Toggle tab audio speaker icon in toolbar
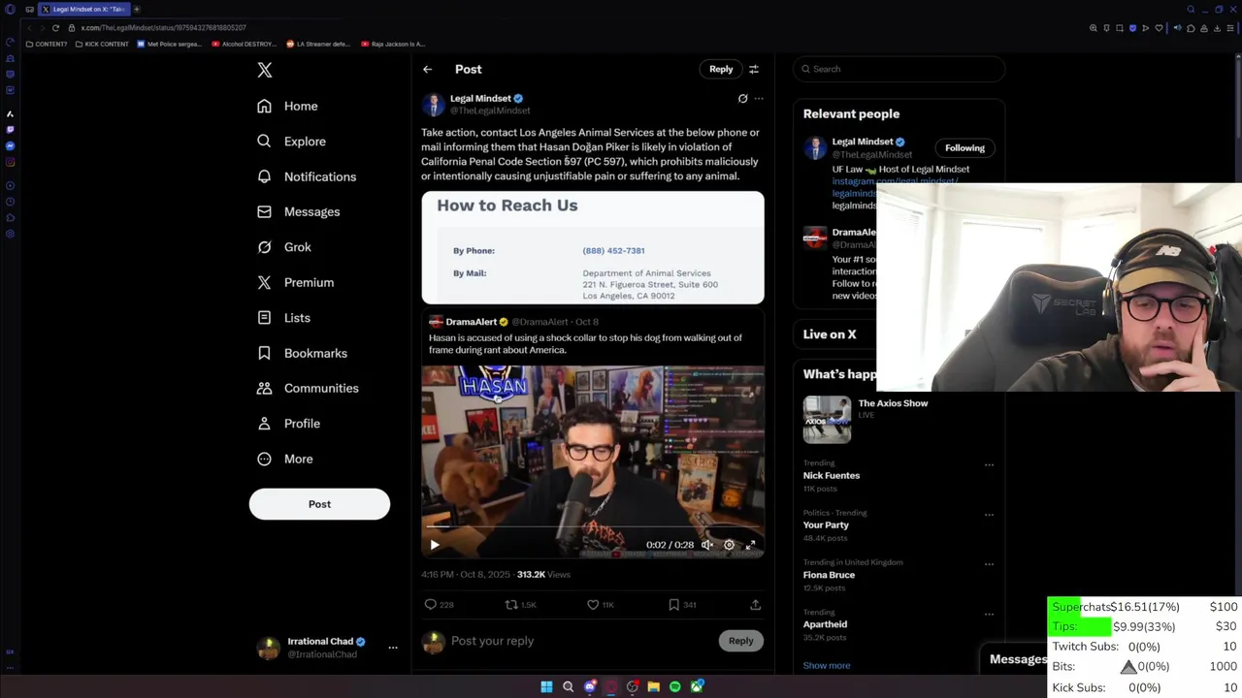 pyautogui.click(x=1178, y=28)
